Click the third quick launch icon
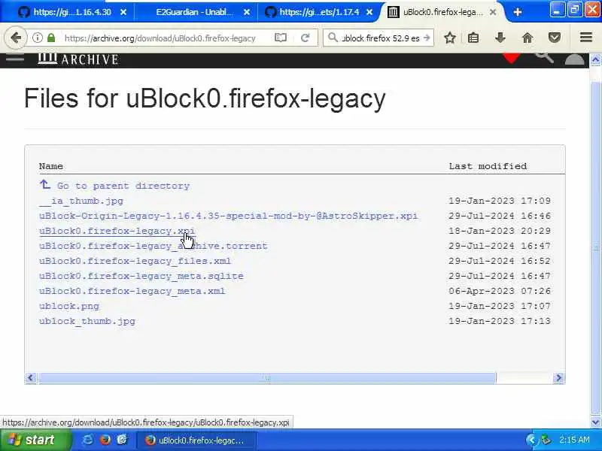 pos(123,440)
